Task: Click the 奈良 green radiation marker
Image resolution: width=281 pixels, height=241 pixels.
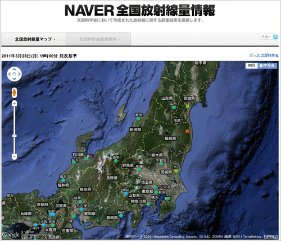Action: click(x=53, y=225)
